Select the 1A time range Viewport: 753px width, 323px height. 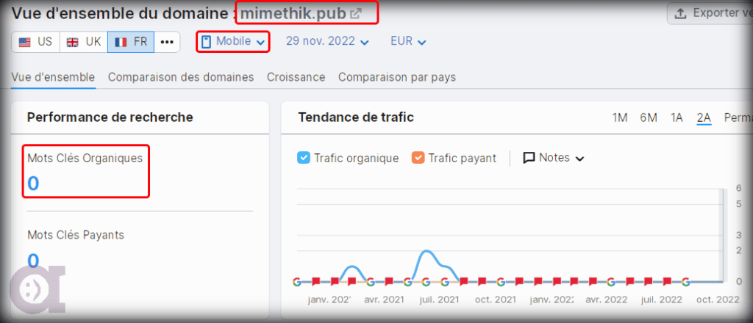[677, 117]
